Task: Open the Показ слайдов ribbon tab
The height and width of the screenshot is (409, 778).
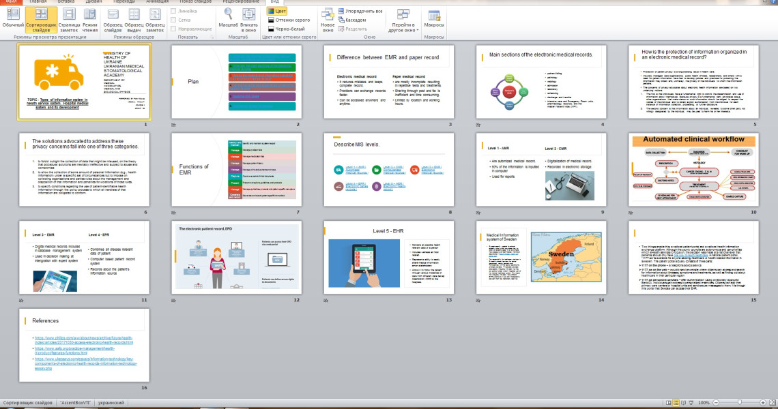Action: (x=195, y=2)
